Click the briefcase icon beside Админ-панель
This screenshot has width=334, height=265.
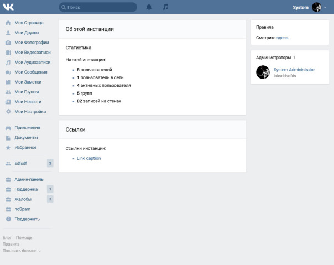[x=8, y=179]
